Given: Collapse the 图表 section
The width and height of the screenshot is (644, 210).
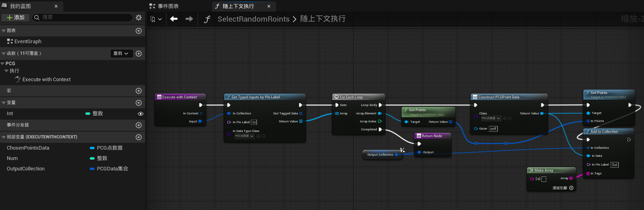Looking at the screenshot, I should (x=4, y=31).
